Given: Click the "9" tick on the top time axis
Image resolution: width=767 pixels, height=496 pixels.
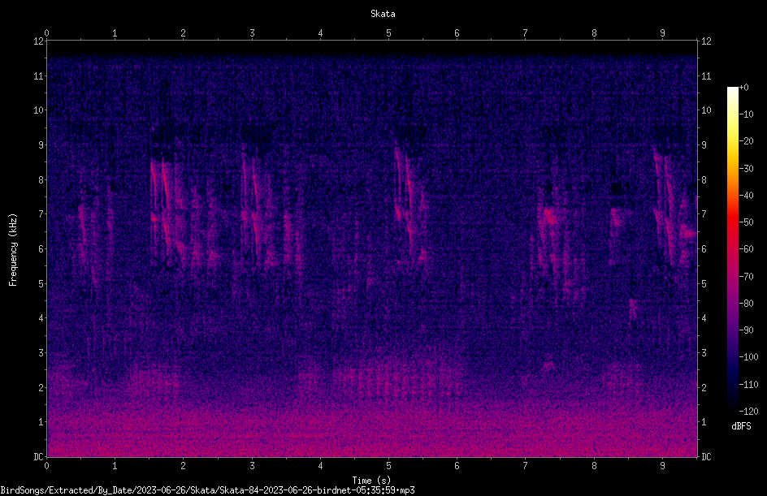Looking at the screenshot, I should (x=662, y=33).
